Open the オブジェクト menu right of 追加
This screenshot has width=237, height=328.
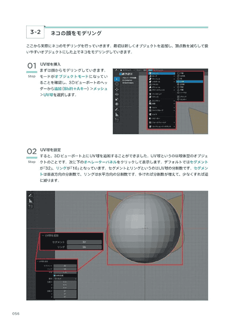click(x=159, y=70)
